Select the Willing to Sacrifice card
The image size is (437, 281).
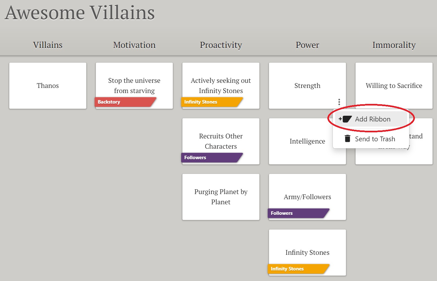(x=394, y=86)
